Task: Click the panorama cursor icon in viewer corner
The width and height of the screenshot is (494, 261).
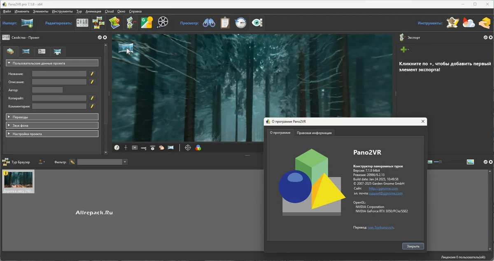Action: pos(126,49)
